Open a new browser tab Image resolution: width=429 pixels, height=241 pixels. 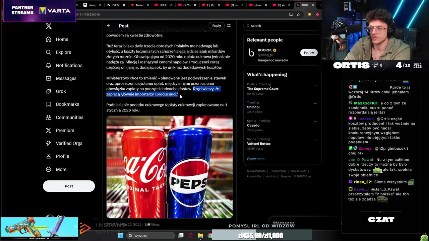click(320, 5)
